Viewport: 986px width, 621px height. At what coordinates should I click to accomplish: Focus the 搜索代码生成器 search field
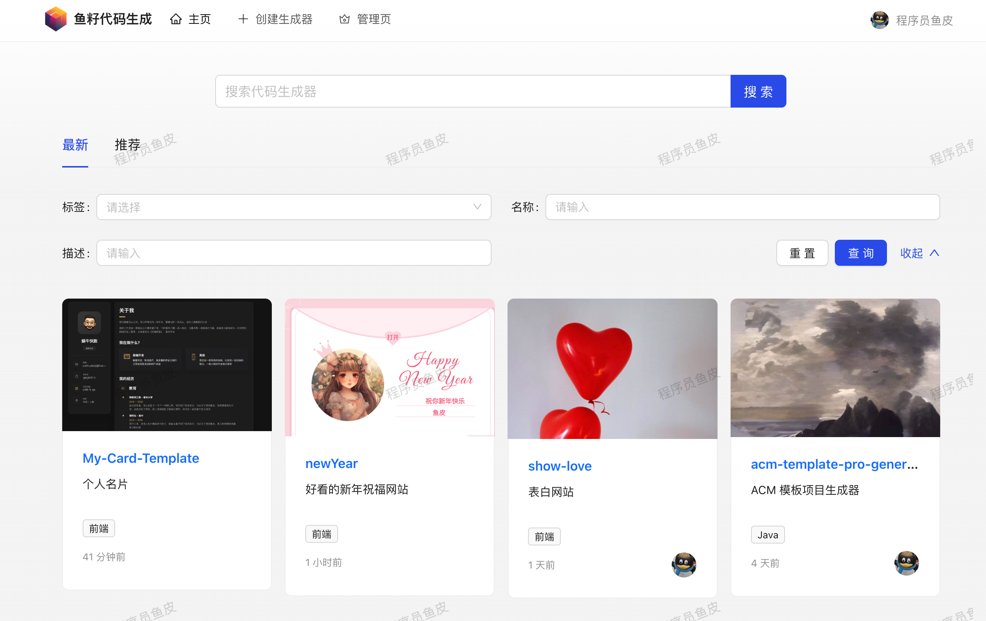(x=473, y=91)
